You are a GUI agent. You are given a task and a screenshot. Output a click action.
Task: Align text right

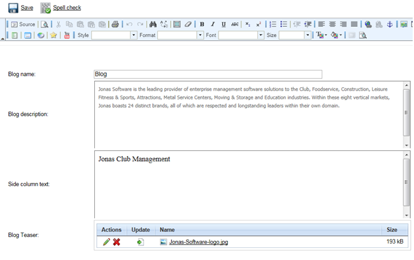click(x=343, y=24)
